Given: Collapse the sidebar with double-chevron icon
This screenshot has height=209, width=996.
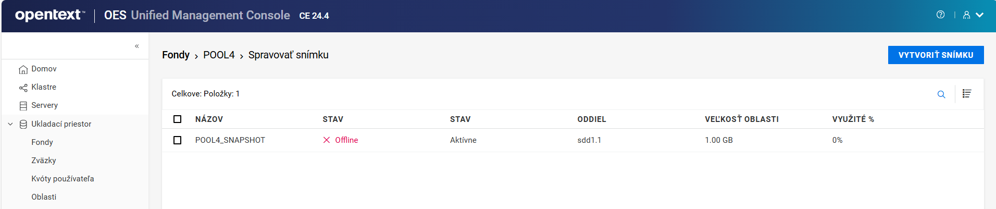Looking at the screenshot, I should click(x=137, y=46).
